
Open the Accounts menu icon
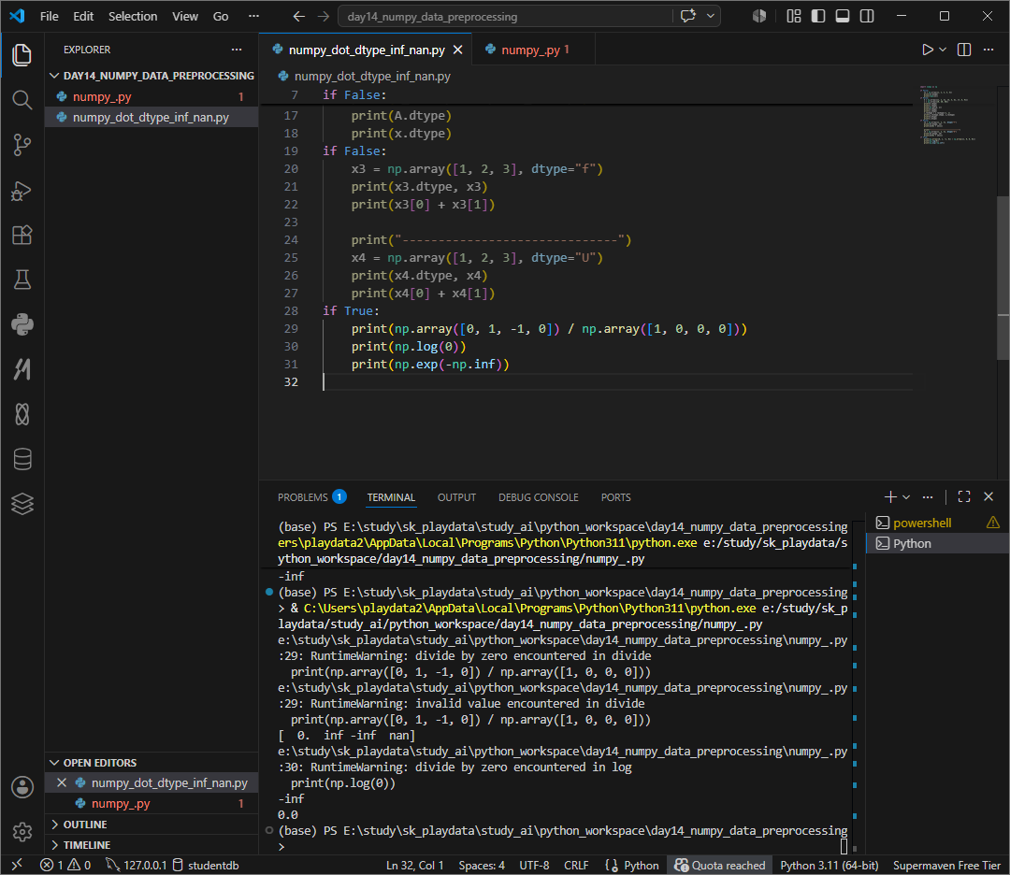click(22, 787)
